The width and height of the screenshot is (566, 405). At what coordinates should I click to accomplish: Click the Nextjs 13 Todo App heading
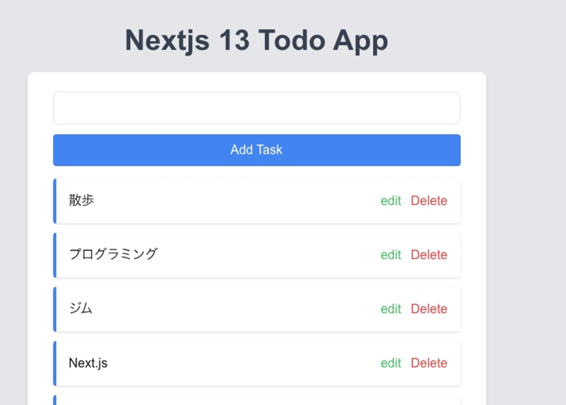[256, 40]
